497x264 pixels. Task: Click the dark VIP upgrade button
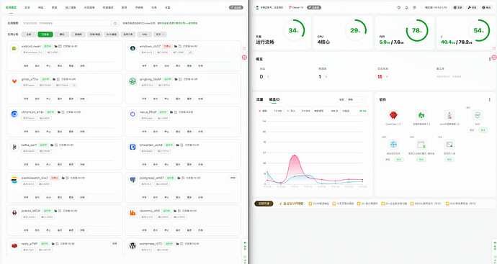tap(264, 204)
